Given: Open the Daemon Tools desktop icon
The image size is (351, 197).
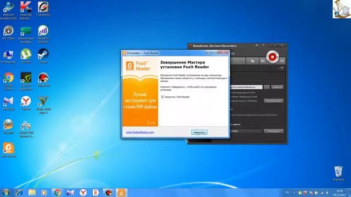Looking at the screenshot, I should pos(26,129).
